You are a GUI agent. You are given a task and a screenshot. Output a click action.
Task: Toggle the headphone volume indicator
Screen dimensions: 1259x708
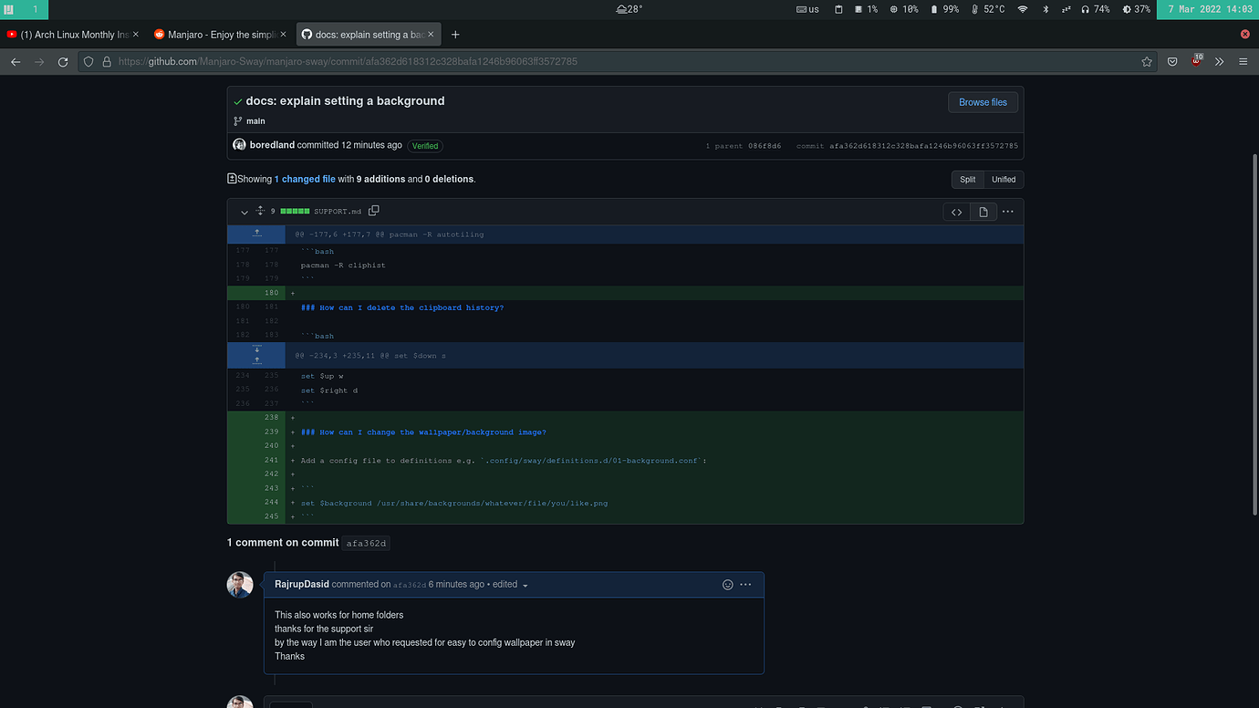(x=1094, y=9)
